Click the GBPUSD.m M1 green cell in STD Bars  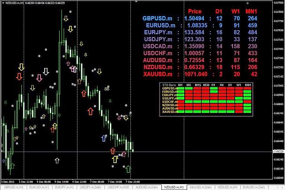pyautogui.click(x=181, y=89)
